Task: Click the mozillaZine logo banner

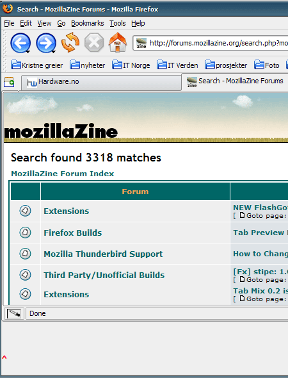Action: tap(61, 131)
